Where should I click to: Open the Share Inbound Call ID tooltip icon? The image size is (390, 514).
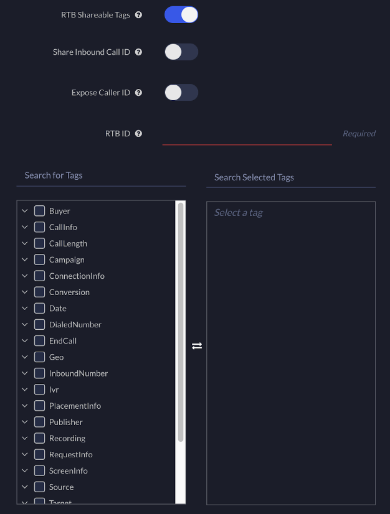click(138, 52)
